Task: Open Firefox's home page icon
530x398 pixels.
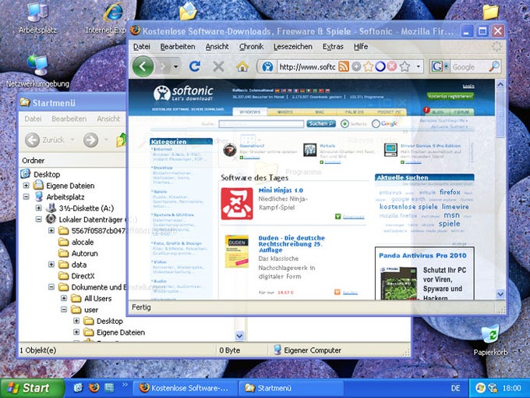Action: tap(242, 66)
